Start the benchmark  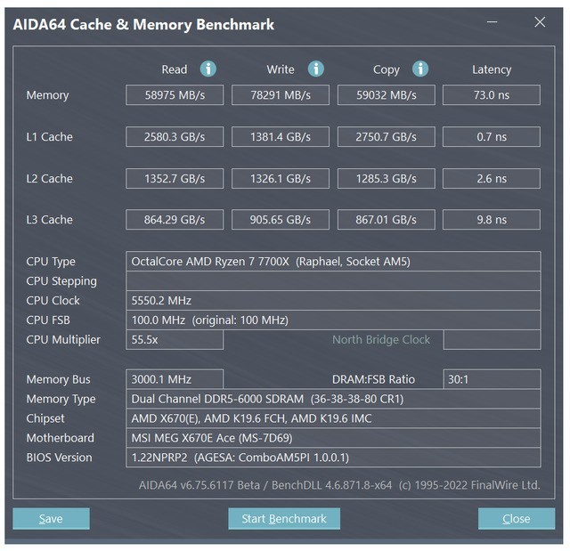tap(284, 518)
